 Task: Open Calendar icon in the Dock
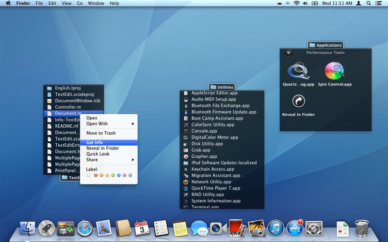tap(142, 228)
